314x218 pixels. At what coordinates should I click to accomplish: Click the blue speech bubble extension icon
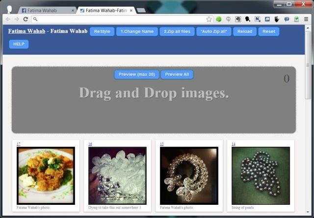(287, 19)
